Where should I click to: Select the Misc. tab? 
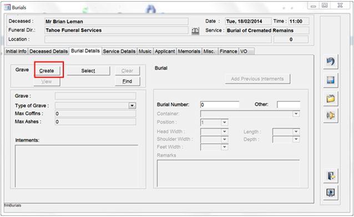209,52
